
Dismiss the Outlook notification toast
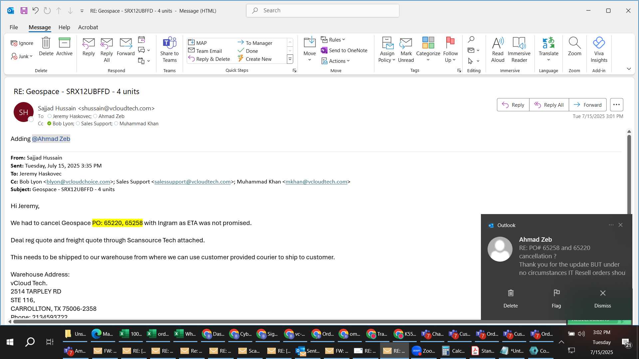(603, 298)
